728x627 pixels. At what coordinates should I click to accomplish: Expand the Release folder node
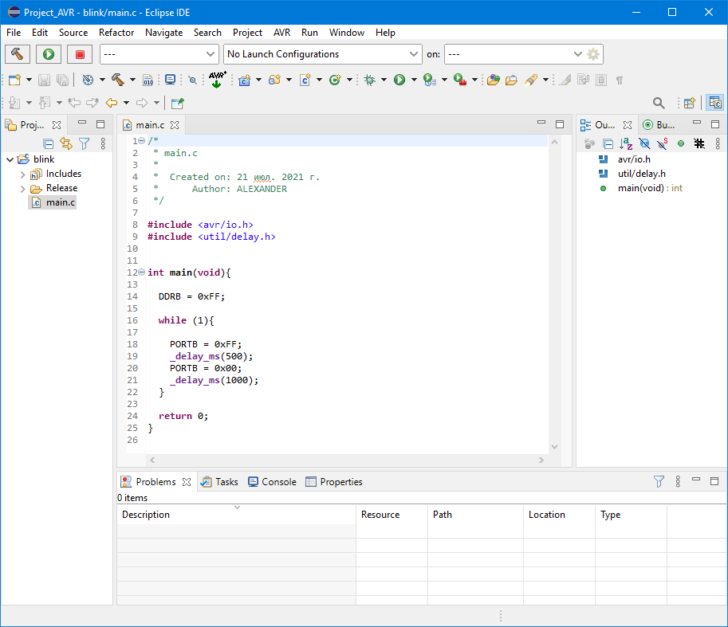(x=22, y=189)
